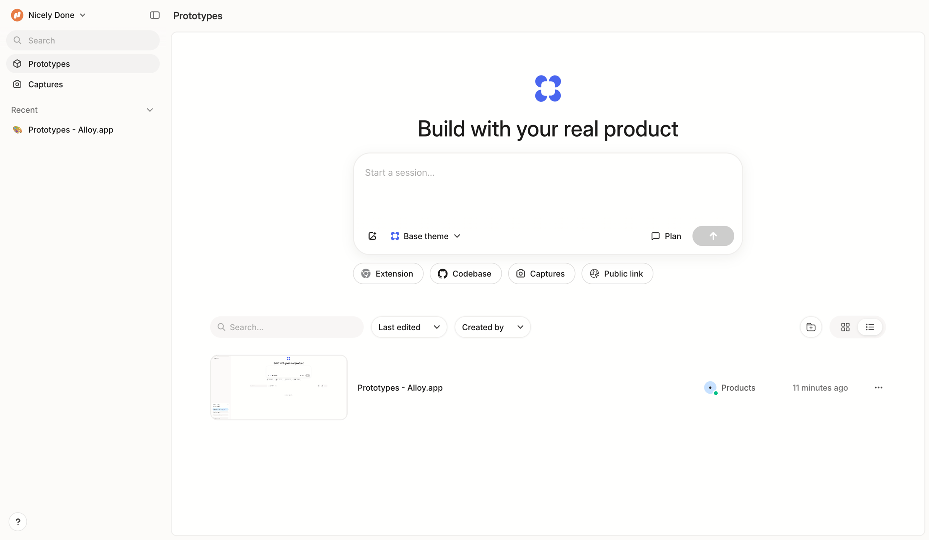Image resolution: width=929 pixels, height=540 pixels.
Task: Click the new folder icon
Action: [811, 327]
